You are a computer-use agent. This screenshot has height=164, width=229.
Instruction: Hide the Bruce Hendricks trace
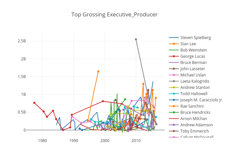point(189,112)
